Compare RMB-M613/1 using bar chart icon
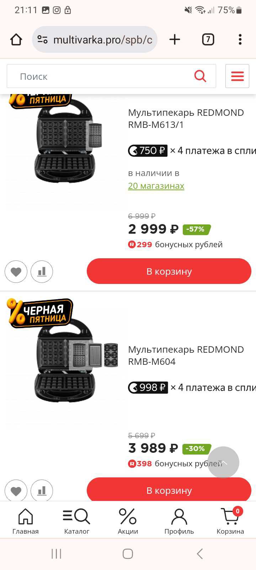Screen dimensions: 256x570 (42, 271)
